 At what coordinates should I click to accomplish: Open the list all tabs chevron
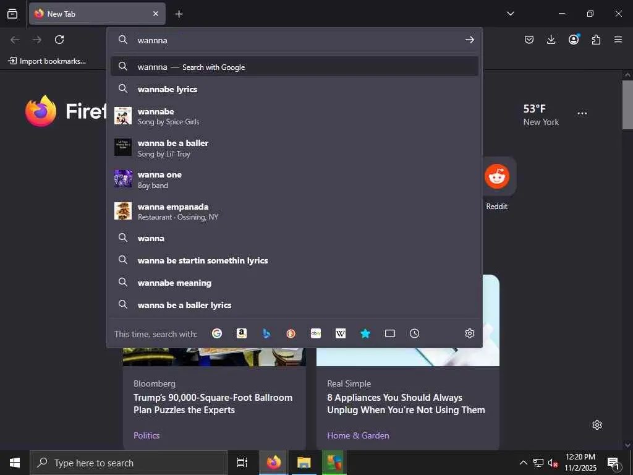click(510, 14)
